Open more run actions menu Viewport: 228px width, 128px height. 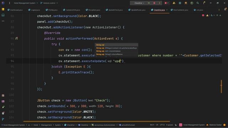[x=160, y=3]
